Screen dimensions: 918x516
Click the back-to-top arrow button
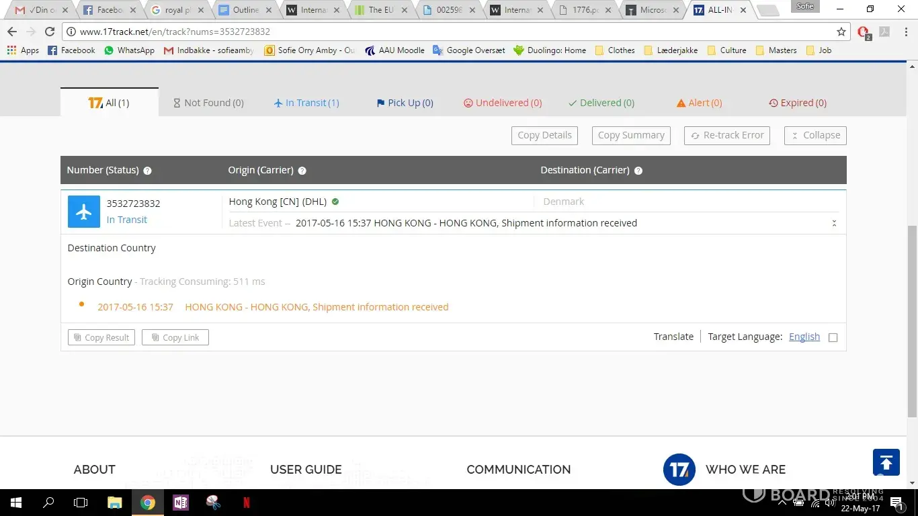tap(886, 462)
